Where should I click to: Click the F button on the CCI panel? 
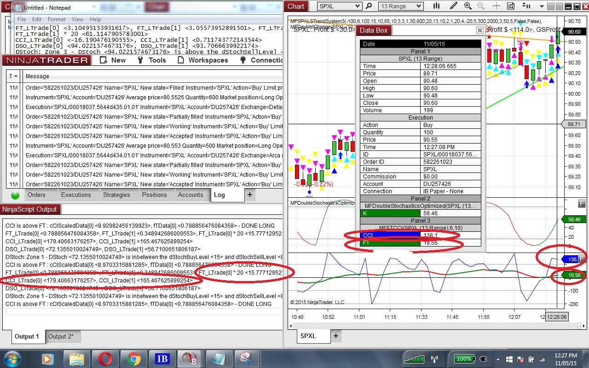point(582,259)
